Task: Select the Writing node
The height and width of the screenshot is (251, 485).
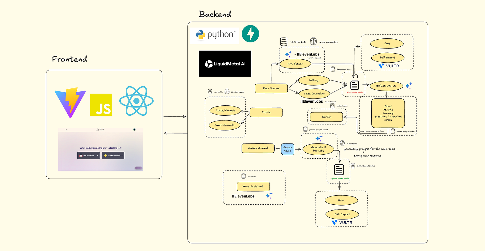Action: point(314,80)
